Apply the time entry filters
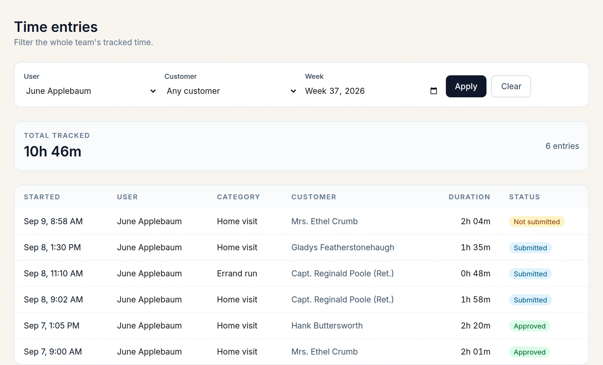 pos(466,86)
